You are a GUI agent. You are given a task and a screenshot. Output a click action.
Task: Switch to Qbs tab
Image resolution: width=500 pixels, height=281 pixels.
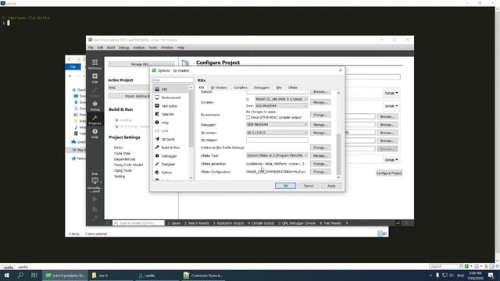pyautogui.click(x=279, y=87)
